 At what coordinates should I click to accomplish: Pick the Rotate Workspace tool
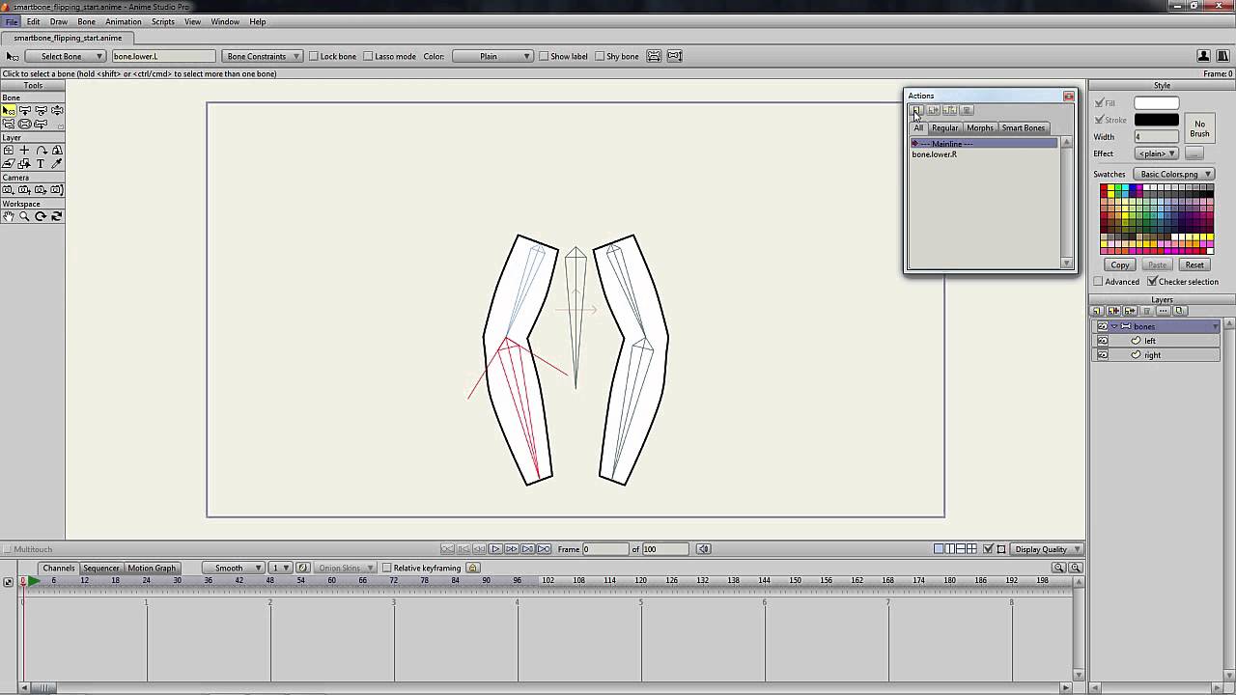(41, 216)
